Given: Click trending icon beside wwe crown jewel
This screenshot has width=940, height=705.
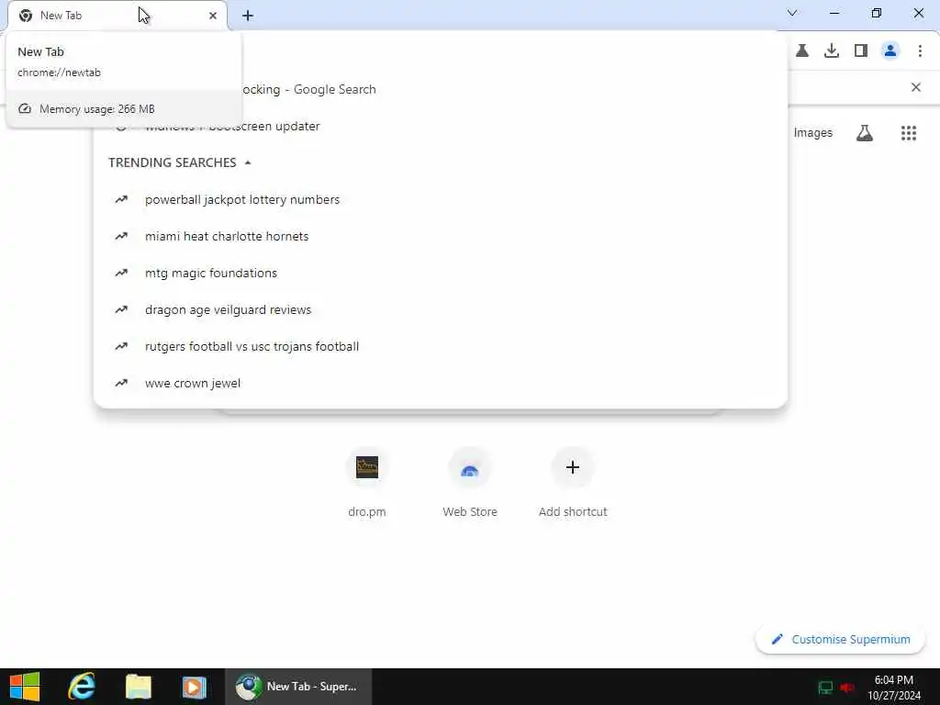Looking at the screenshot, I should pos(122,383).
